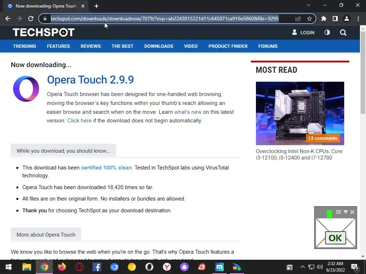This screenshot has width=366, height=274.
Task: Click the widget down-triangle icon
Action: (346, 212)
